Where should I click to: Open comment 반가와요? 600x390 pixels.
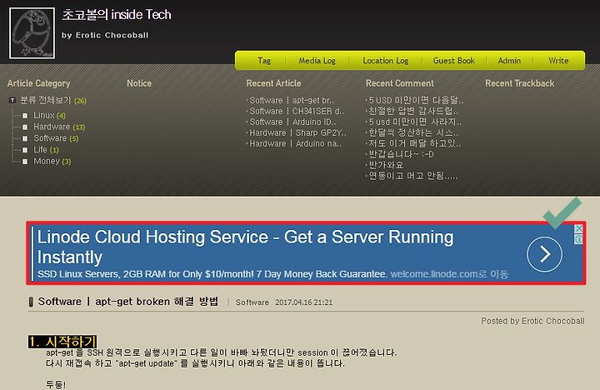coord(386,165)
